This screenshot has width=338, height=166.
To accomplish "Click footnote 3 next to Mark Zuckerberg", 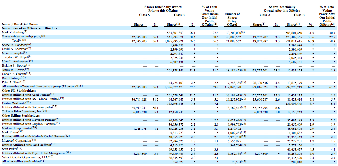I will click(x=25, y=32).
